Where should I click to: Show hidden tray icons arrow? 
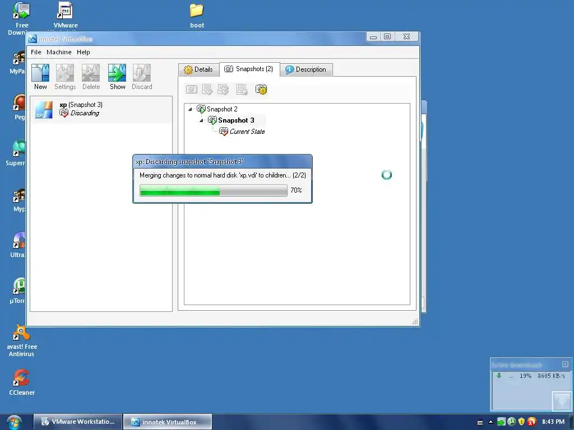490,422
